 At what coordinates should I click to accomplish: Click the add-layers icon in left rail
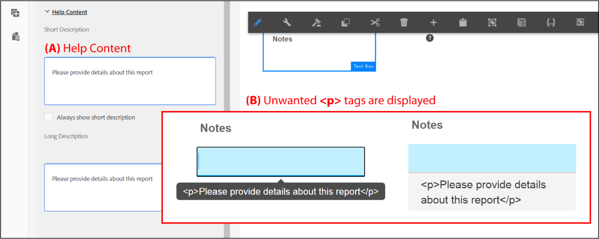[x=15, y=13]
